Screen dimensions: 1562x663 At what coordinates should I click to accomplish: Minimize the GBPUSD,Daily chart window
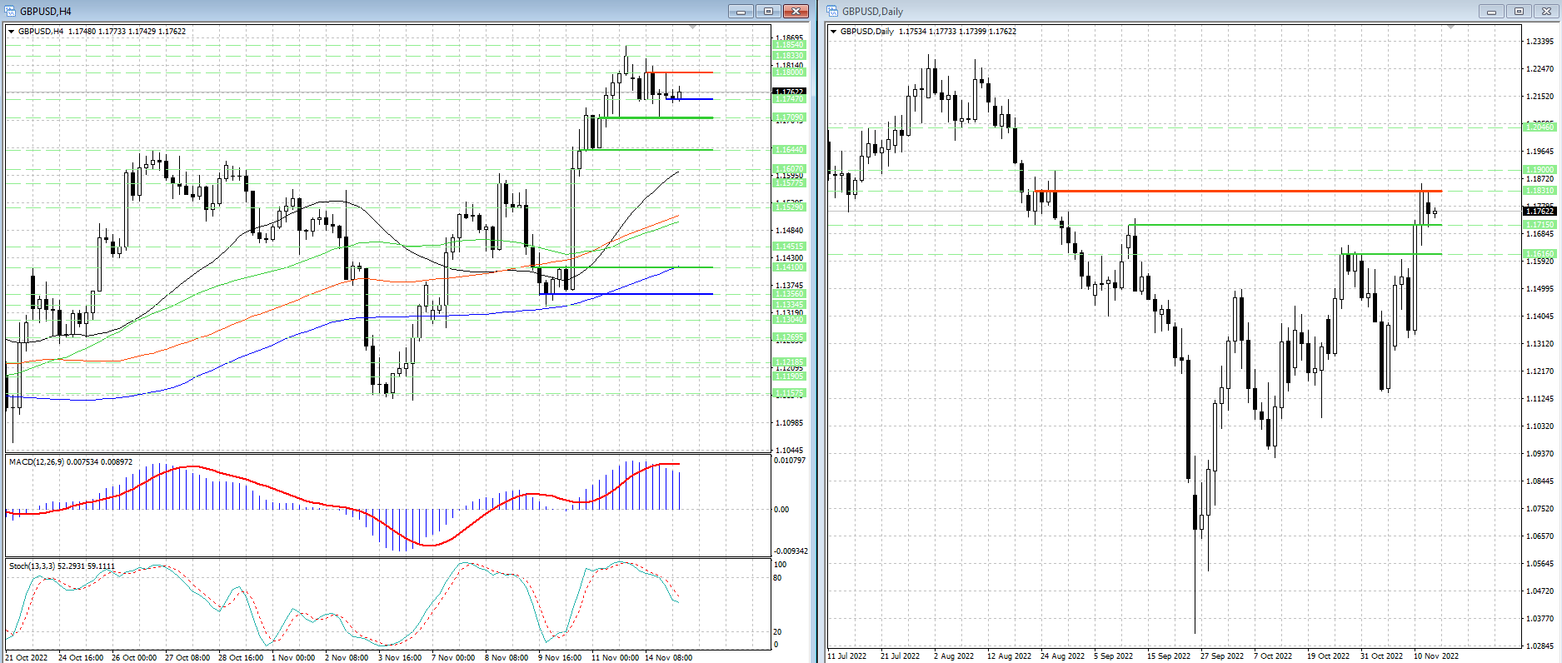1490,11
